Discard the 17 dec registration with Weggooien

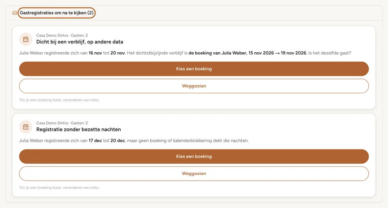[x=194, y=174]
